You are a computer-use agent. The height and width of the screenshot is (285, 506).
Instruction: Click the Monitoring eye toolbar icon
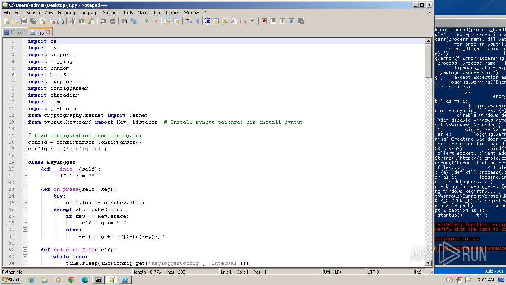pos(252,21)
